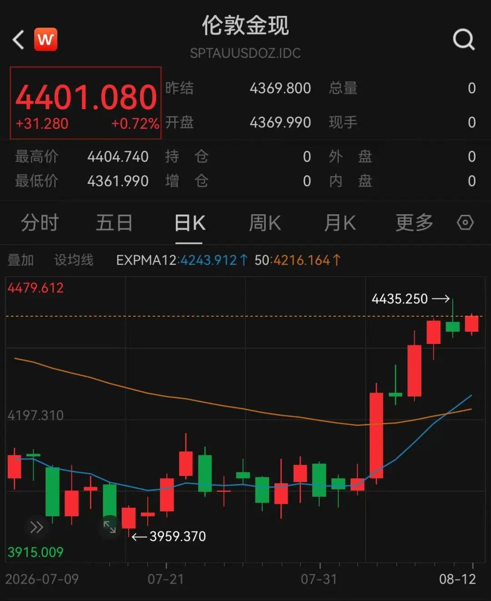This screenshot has width=491, height=601.
Task: Select the 月K chart tab
Action: click(x=340, y=223)
